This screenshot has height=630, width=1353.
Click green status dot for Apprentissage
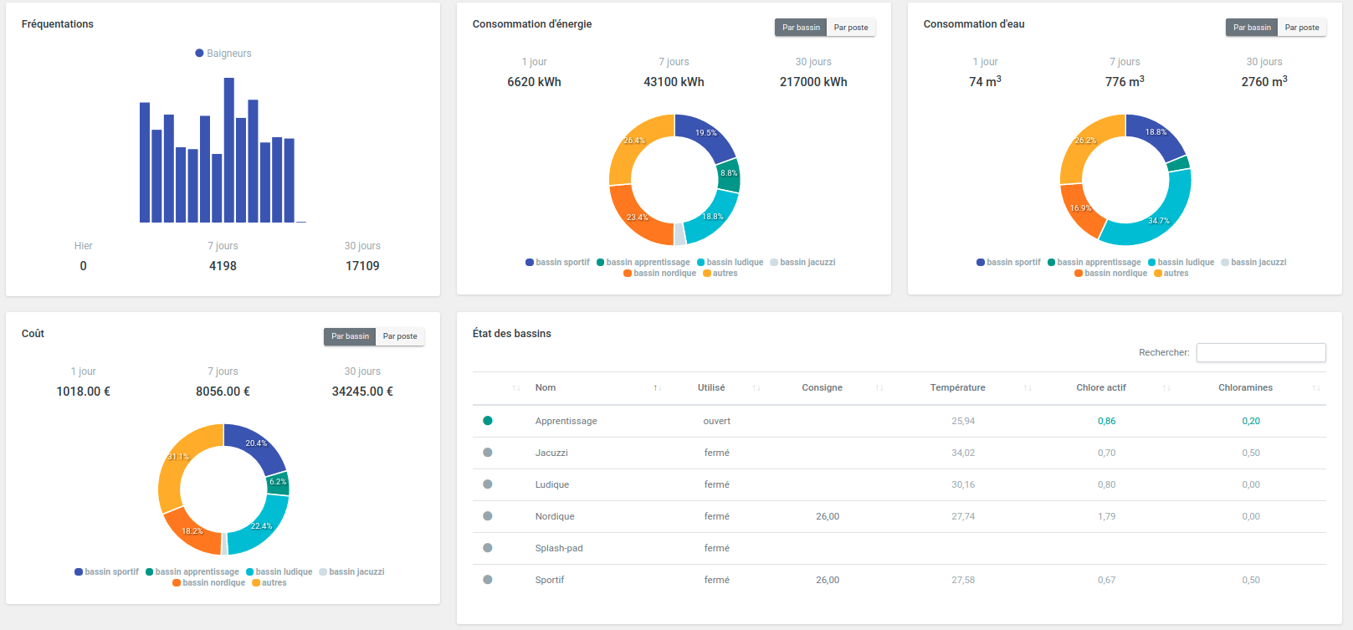(488, 421)
